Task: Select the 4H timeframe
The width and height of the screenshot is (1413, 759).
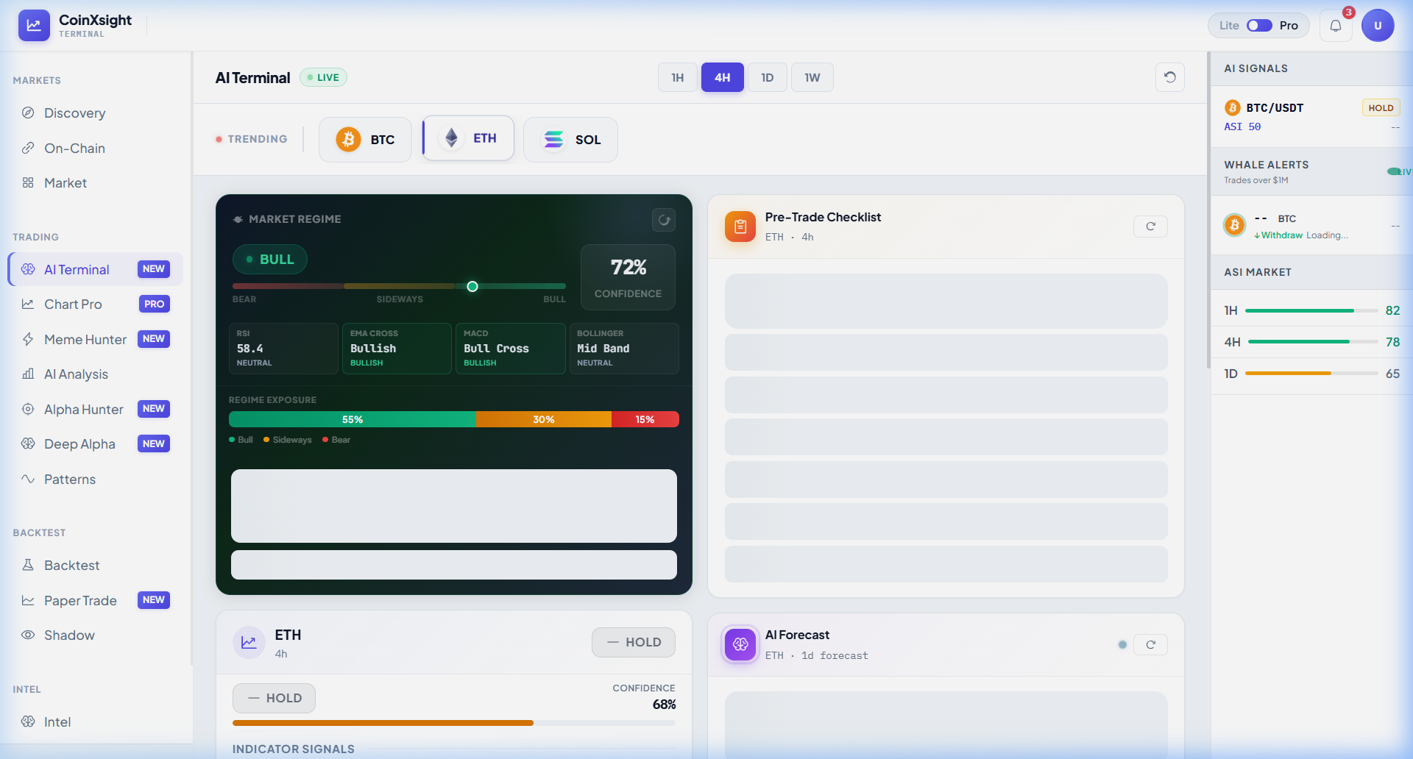Action: point(723,77)
